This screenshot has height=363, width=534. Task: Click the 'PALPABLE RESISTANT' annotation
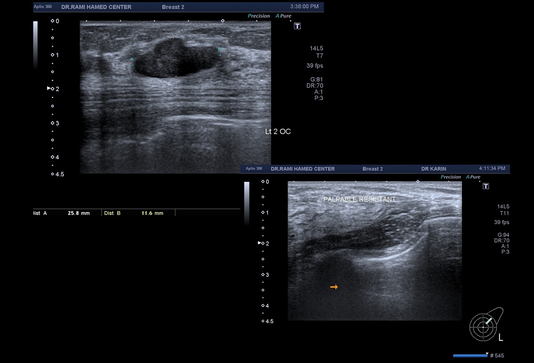tap(359, 199)
